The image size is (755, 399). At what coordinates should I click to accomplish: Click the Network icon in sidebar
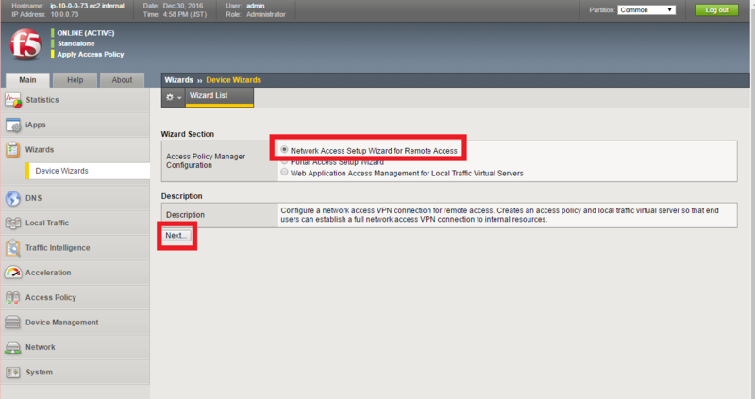(13, 347)
